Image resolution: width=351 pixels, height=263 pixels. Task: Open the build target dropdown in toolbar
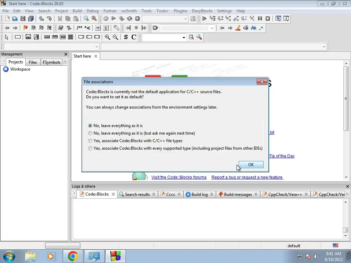185,19
